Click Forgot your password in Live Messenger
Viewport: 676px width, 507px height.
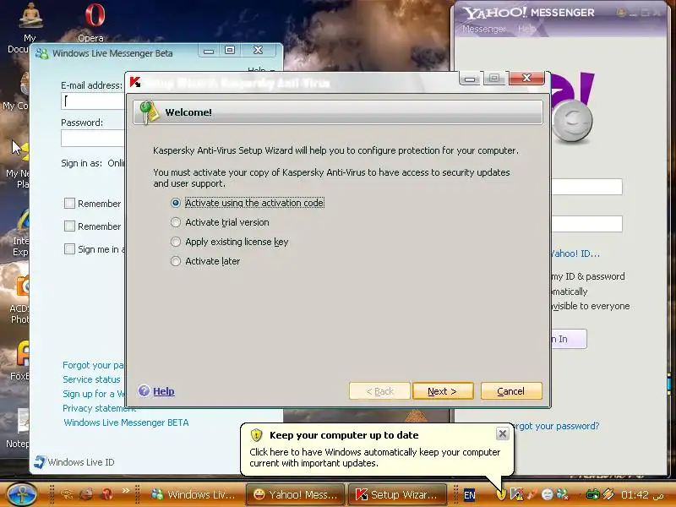point(93,365)
